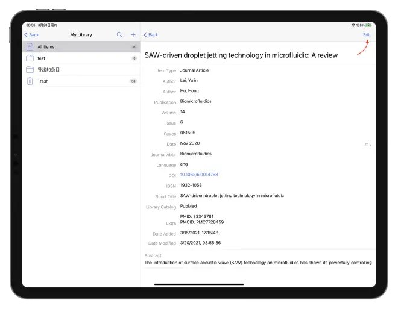Tap the search magnifier in My Library
This screenshot has height=309, width=398.
point(119,35)
